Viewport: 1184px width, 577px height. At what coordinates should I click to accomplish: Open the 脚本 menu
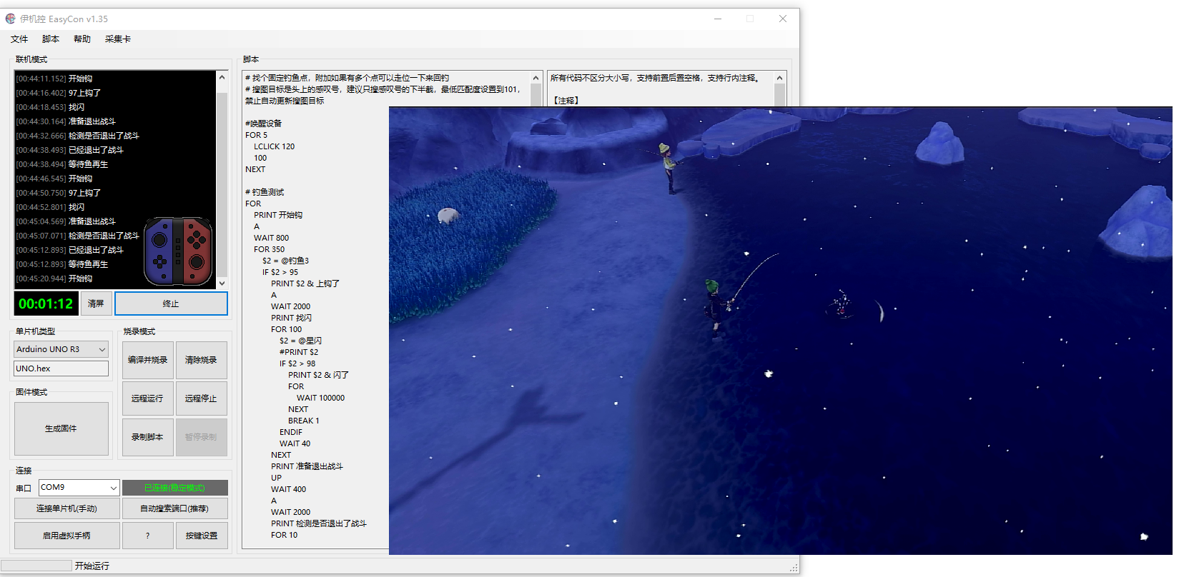click(51, 39)
